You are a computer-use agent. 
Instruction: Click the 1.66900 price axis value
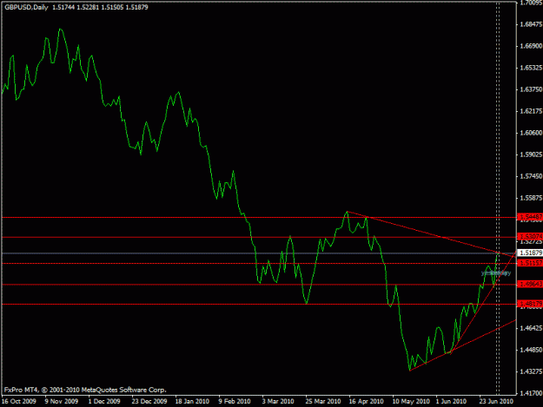pos(531,46)
